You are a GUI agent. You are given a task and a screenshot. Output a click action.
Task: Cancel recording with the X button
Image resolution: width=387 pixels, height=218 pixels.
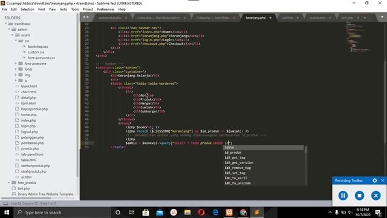(376, 196)
